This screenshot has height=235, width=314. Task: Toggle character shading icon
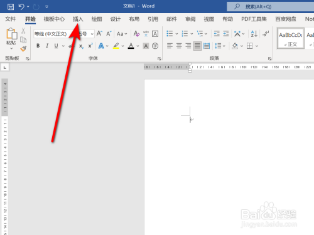point(146,46)
